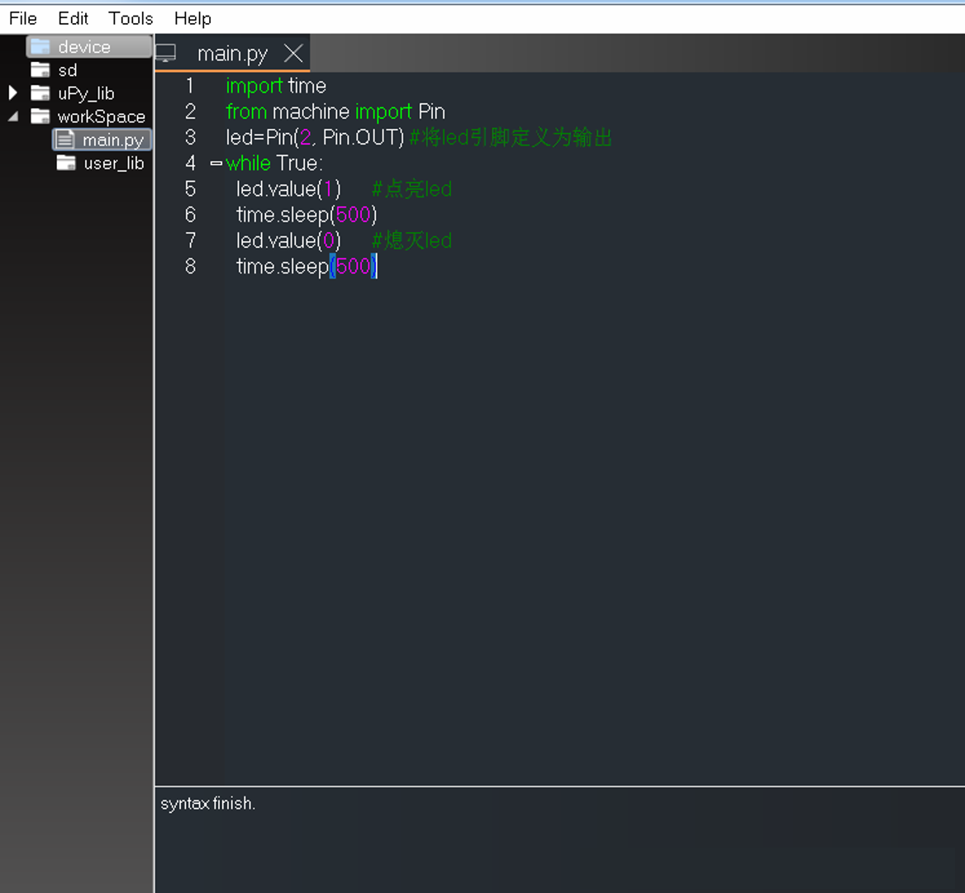Click 'time.sleep(500)' on line 6
Viewport: 965px width, 893px height.
(307, 215)
